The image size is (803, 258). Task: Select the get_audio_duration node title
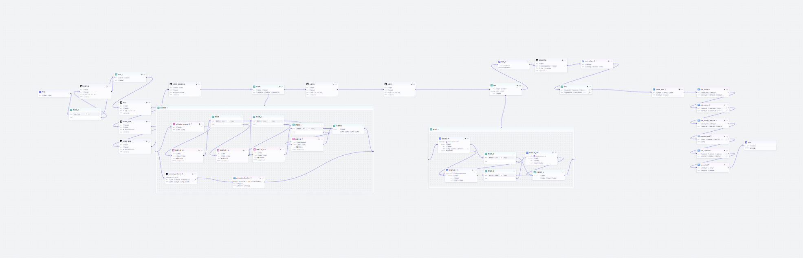tap(244, 178)
